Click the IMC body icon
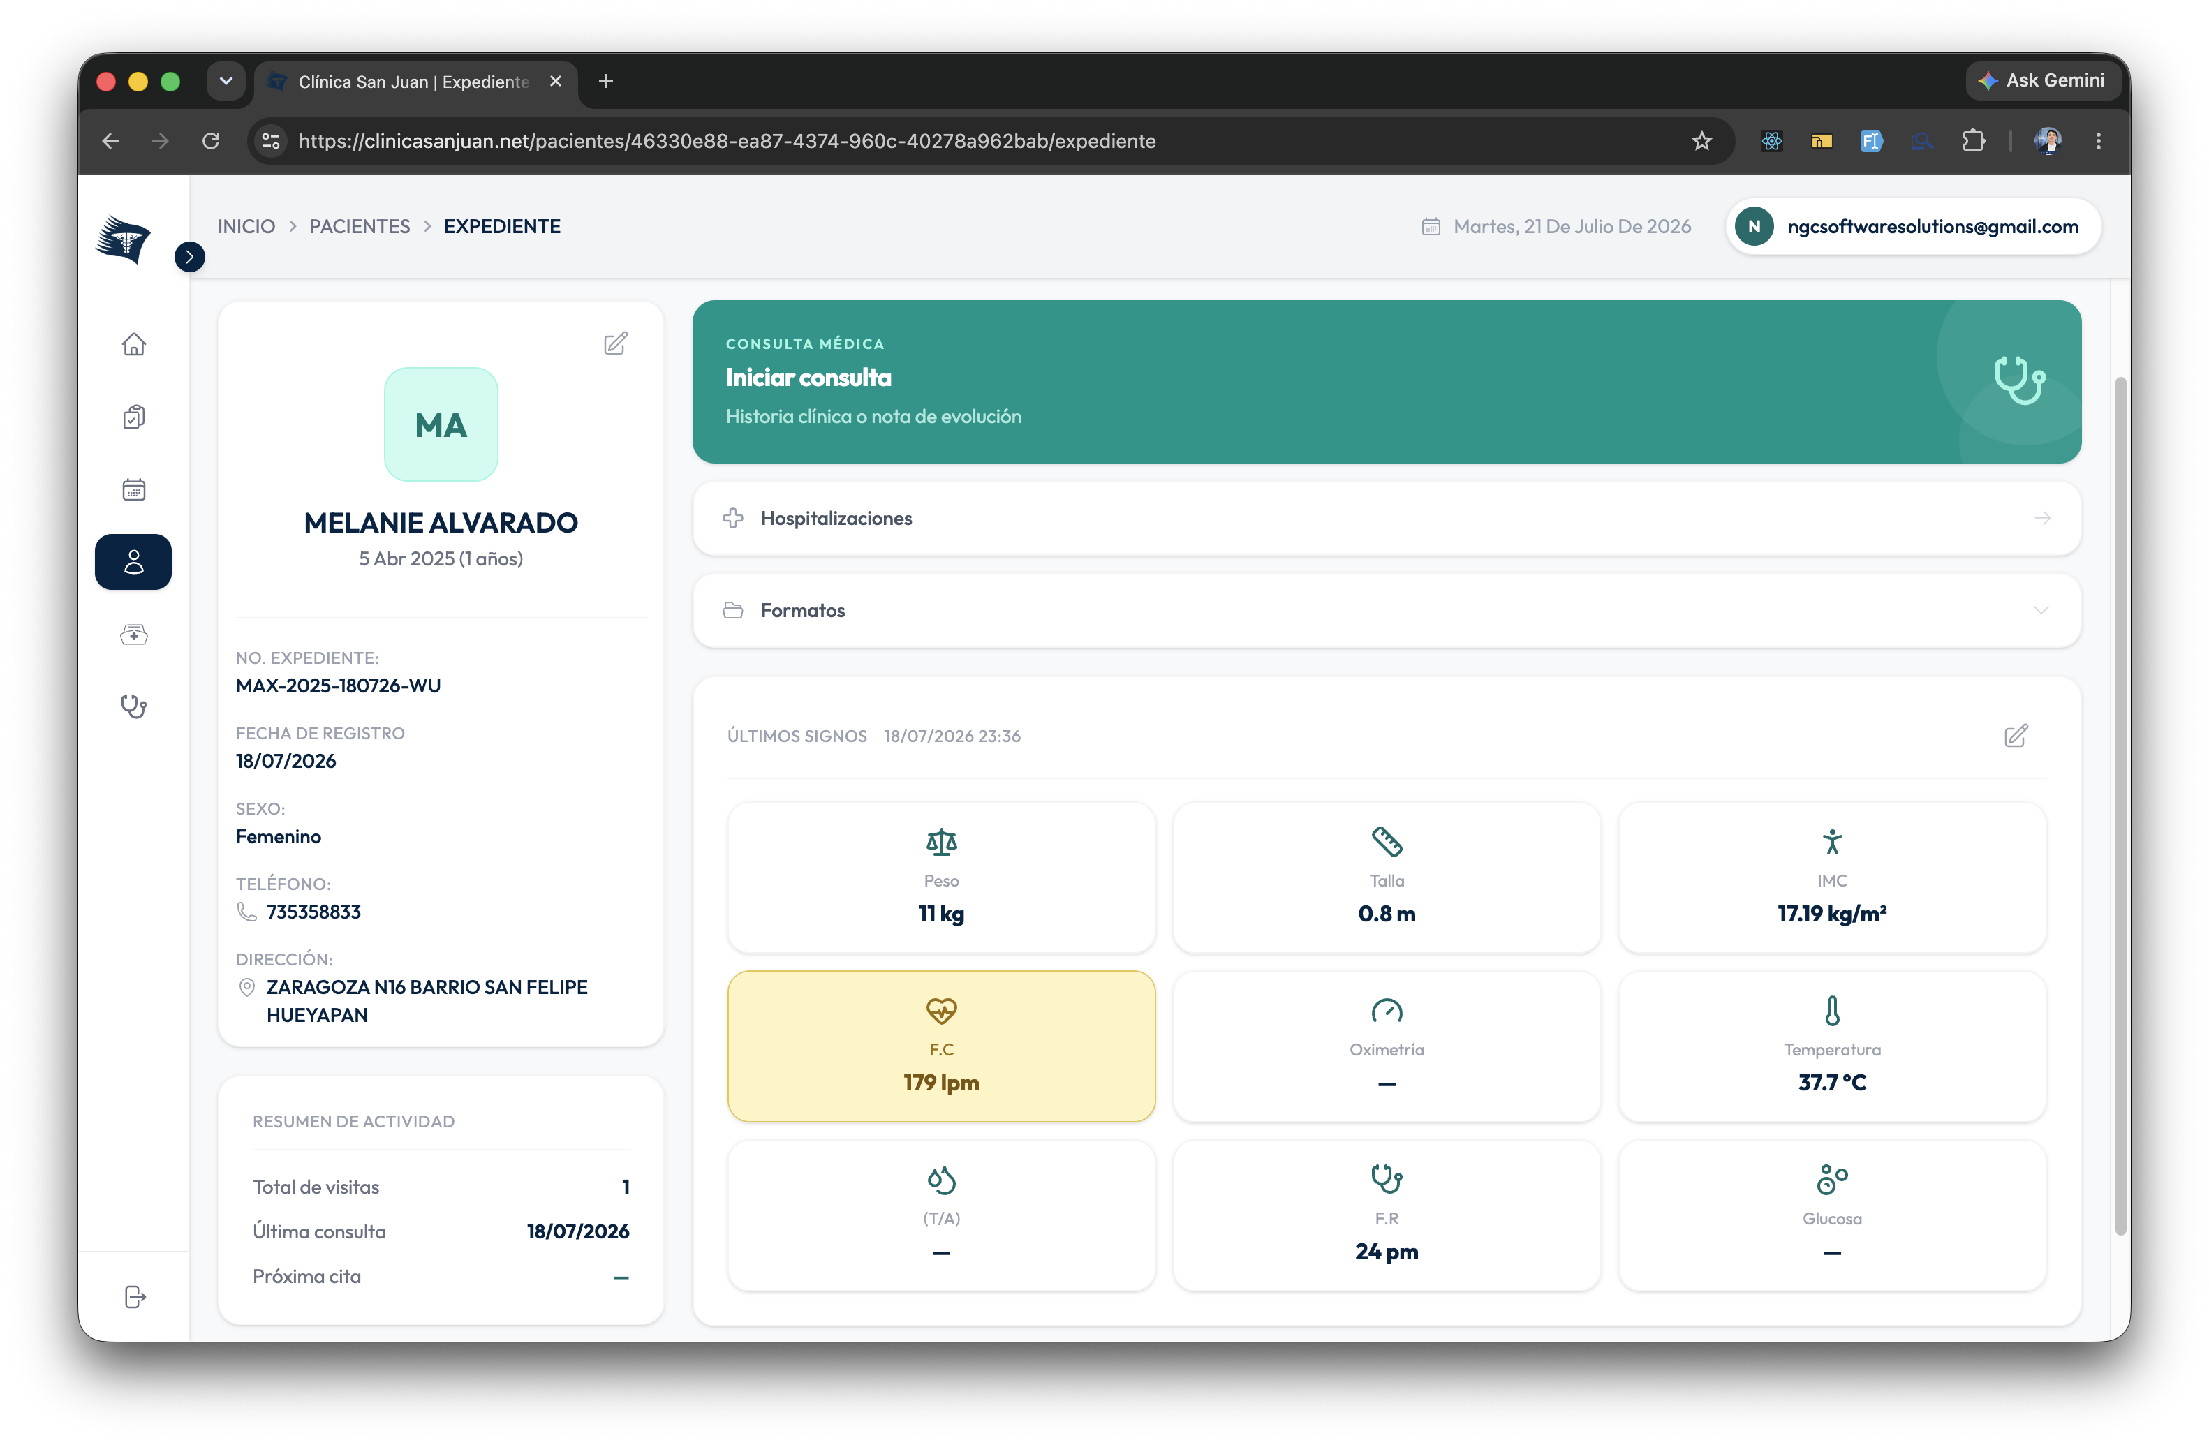Image resolution: width=2209 pixels, height=1445 pixels. [x=1832, y=842]
